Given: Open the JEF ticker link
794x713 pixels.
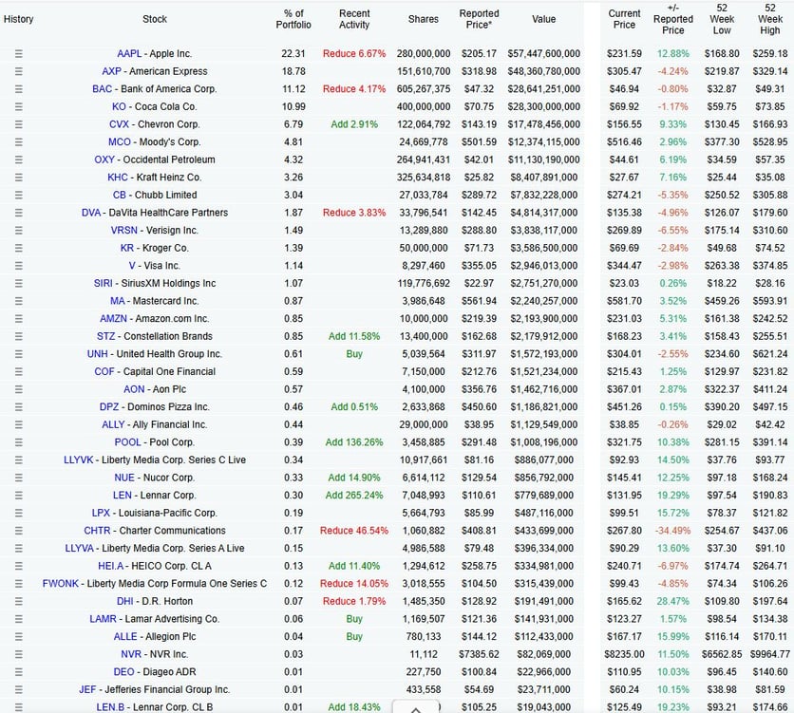Looking at the screenshot, I should (87, 689).
